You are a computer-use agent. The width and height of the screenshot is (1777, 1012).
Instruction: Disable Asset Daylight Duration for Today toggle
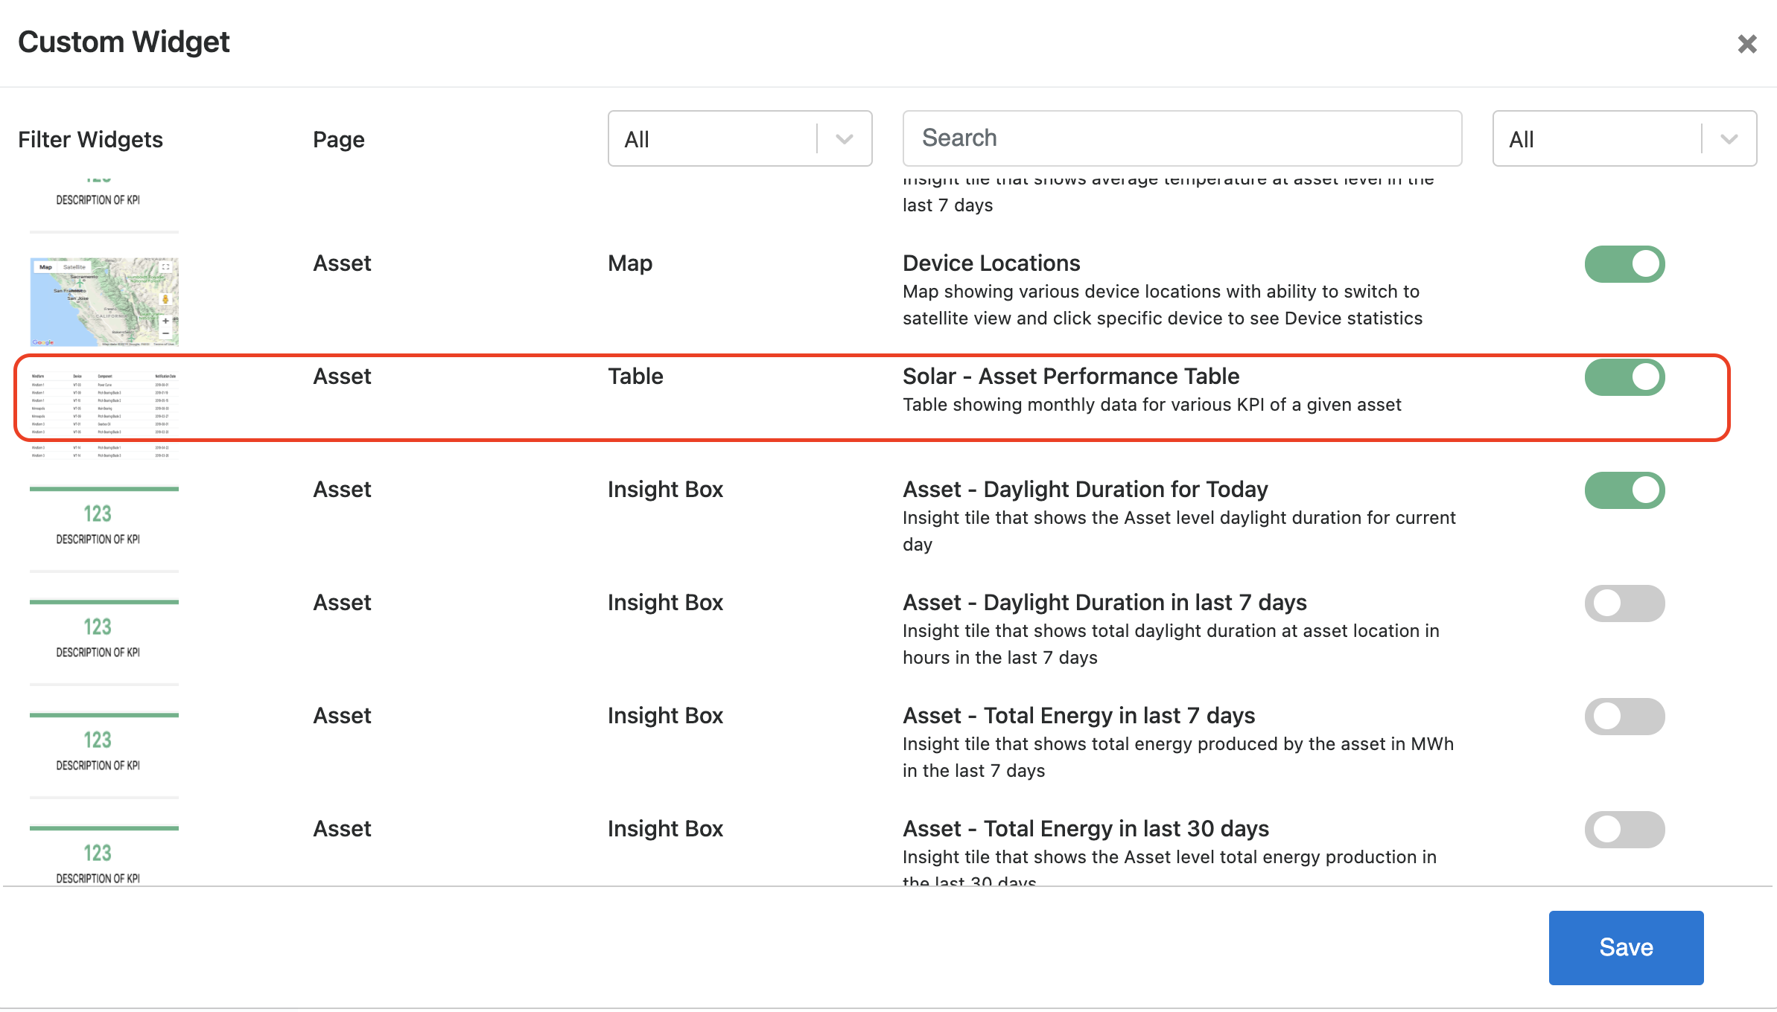tap(1624, 490)
